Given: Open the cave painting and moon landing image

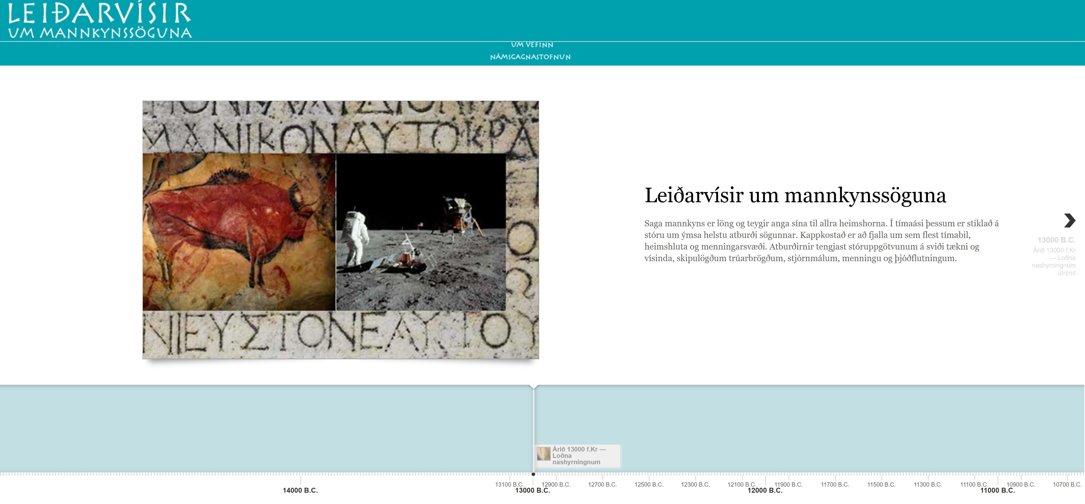Looking at the screenshot, I should (x=341, y=230).
